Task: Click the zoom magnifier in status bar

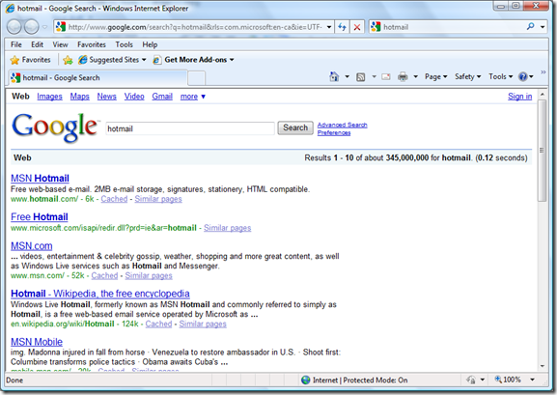Action: point(498,380)
